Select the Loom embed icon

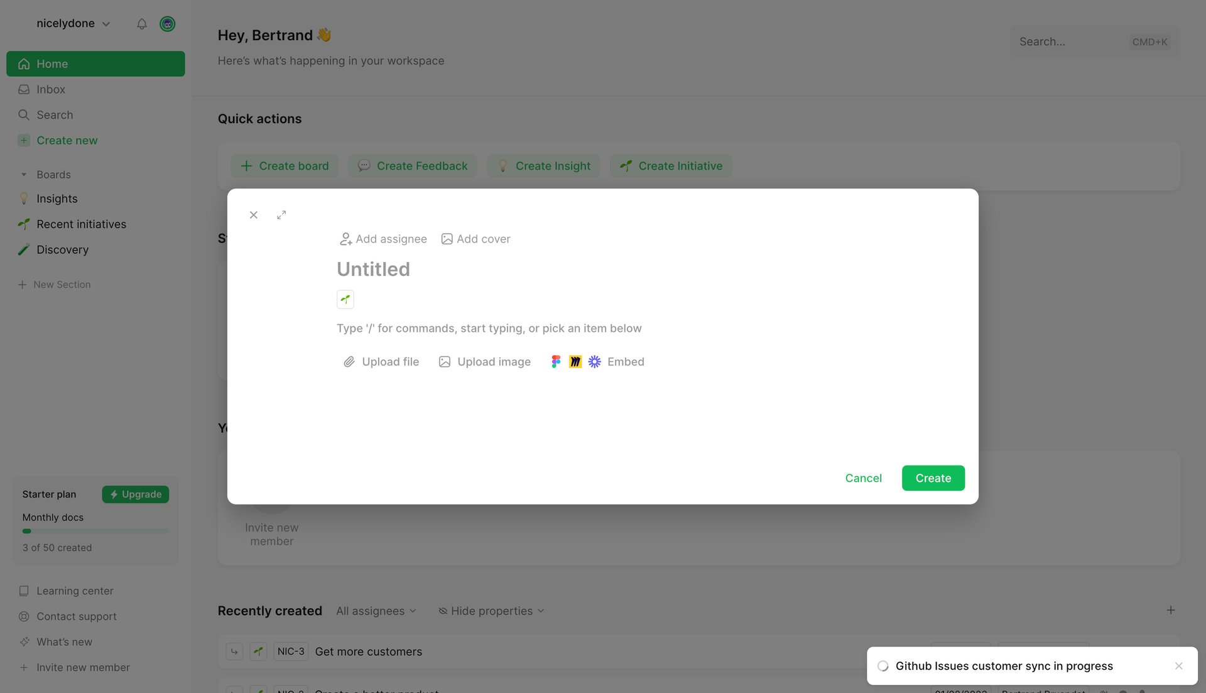(x=594, y=361)
